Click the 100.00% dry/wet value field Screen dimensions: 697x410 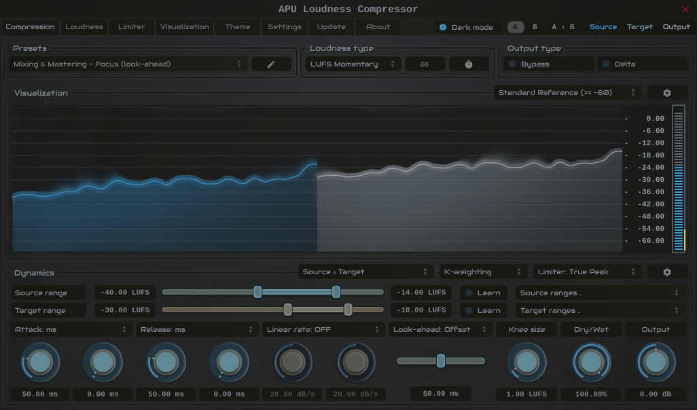[591, 394]
